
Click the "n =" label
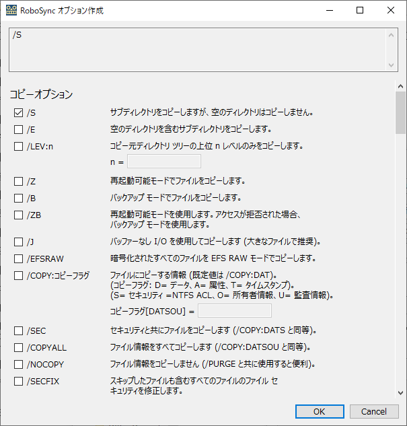[x=117, y=162]
